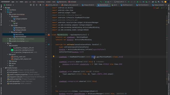Open the Pixel 2 API 31 device dropdown
Image resolution: width=170 pixels, height=95 pixels.
click(x=120, y=2)
